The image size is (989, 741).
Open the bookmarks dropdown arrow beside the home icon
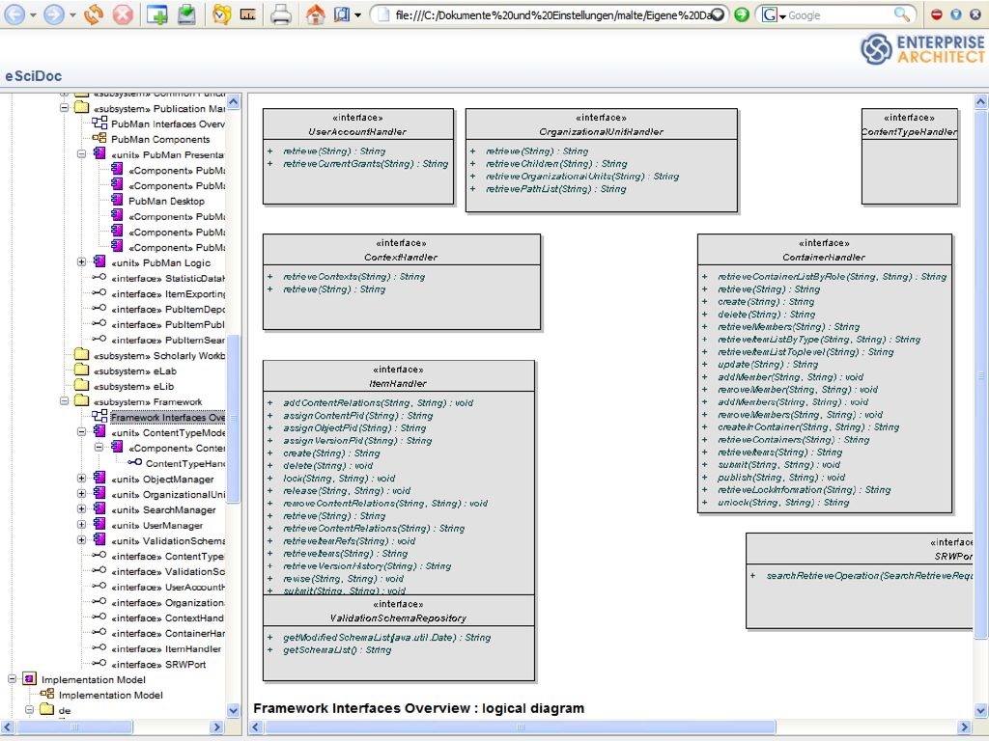click(357, 14)
